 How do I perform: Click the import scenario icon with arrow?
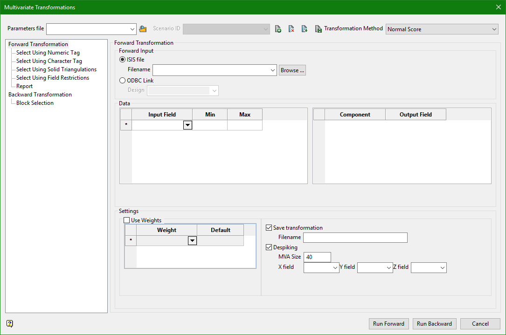[x=305, y=29]
